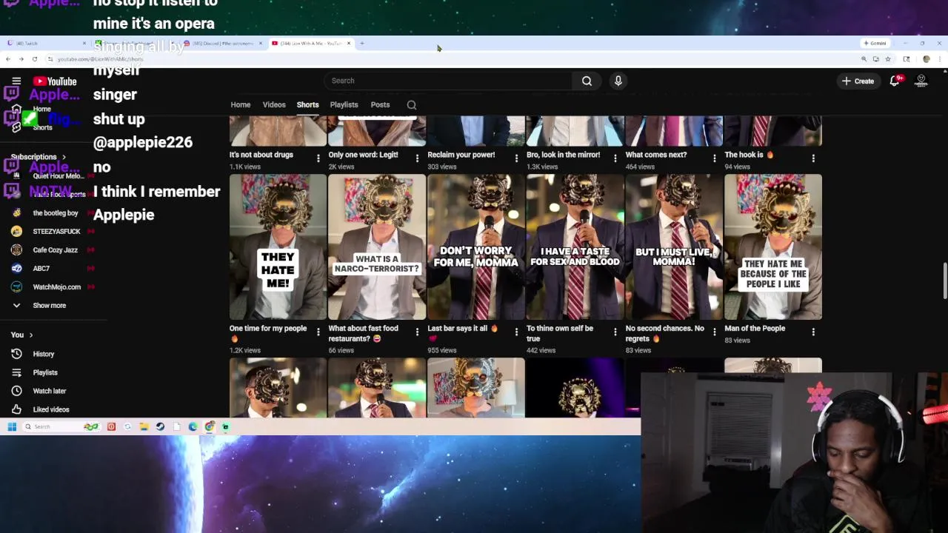Image resolution: width=948 pixels, height=533 pixels.
Task: Open the notifications bell
Action: (895, 81)
